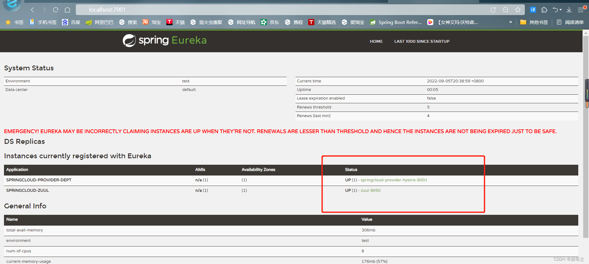Click the side performance meter widget
The image size is (589, 264).
click(587, 93)
